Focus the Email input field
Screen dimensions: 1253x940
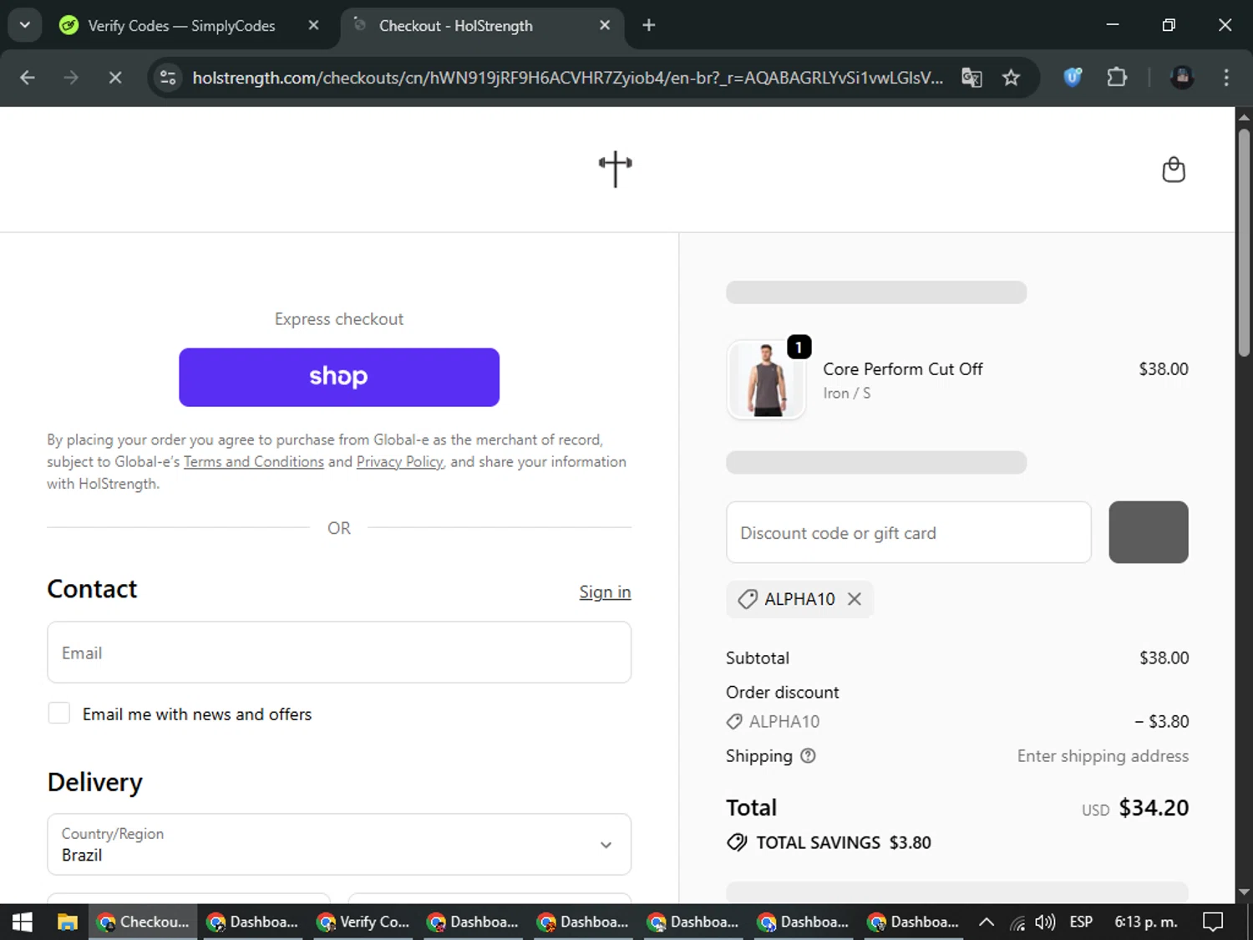[x=339, y=653]
